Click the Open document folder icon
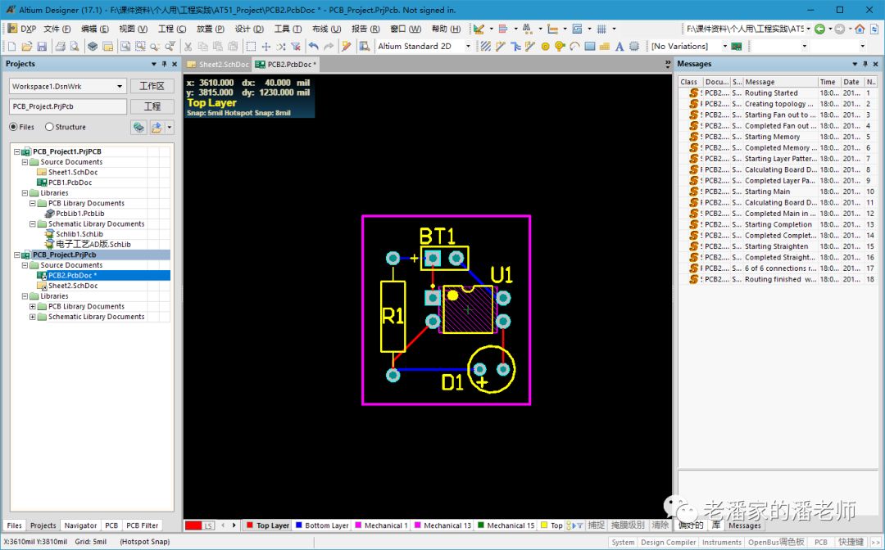This screenshot has width=885, height=550. click(27, 47)
